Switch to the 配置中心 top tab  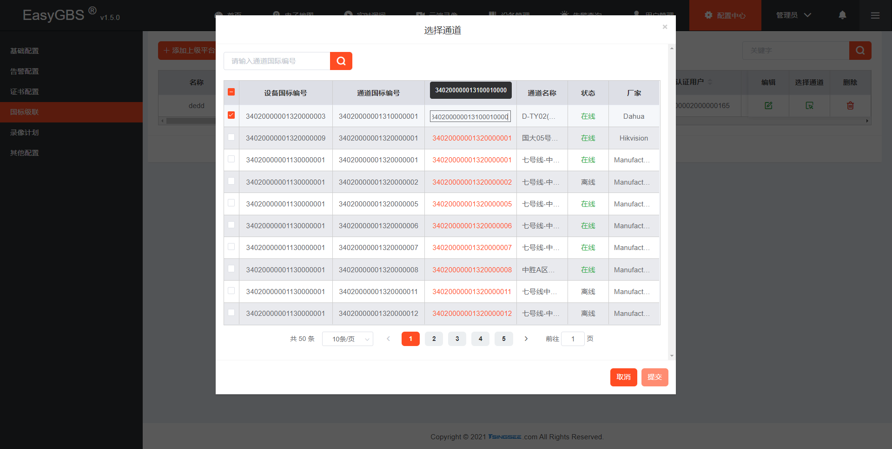[x=725, y=15]
